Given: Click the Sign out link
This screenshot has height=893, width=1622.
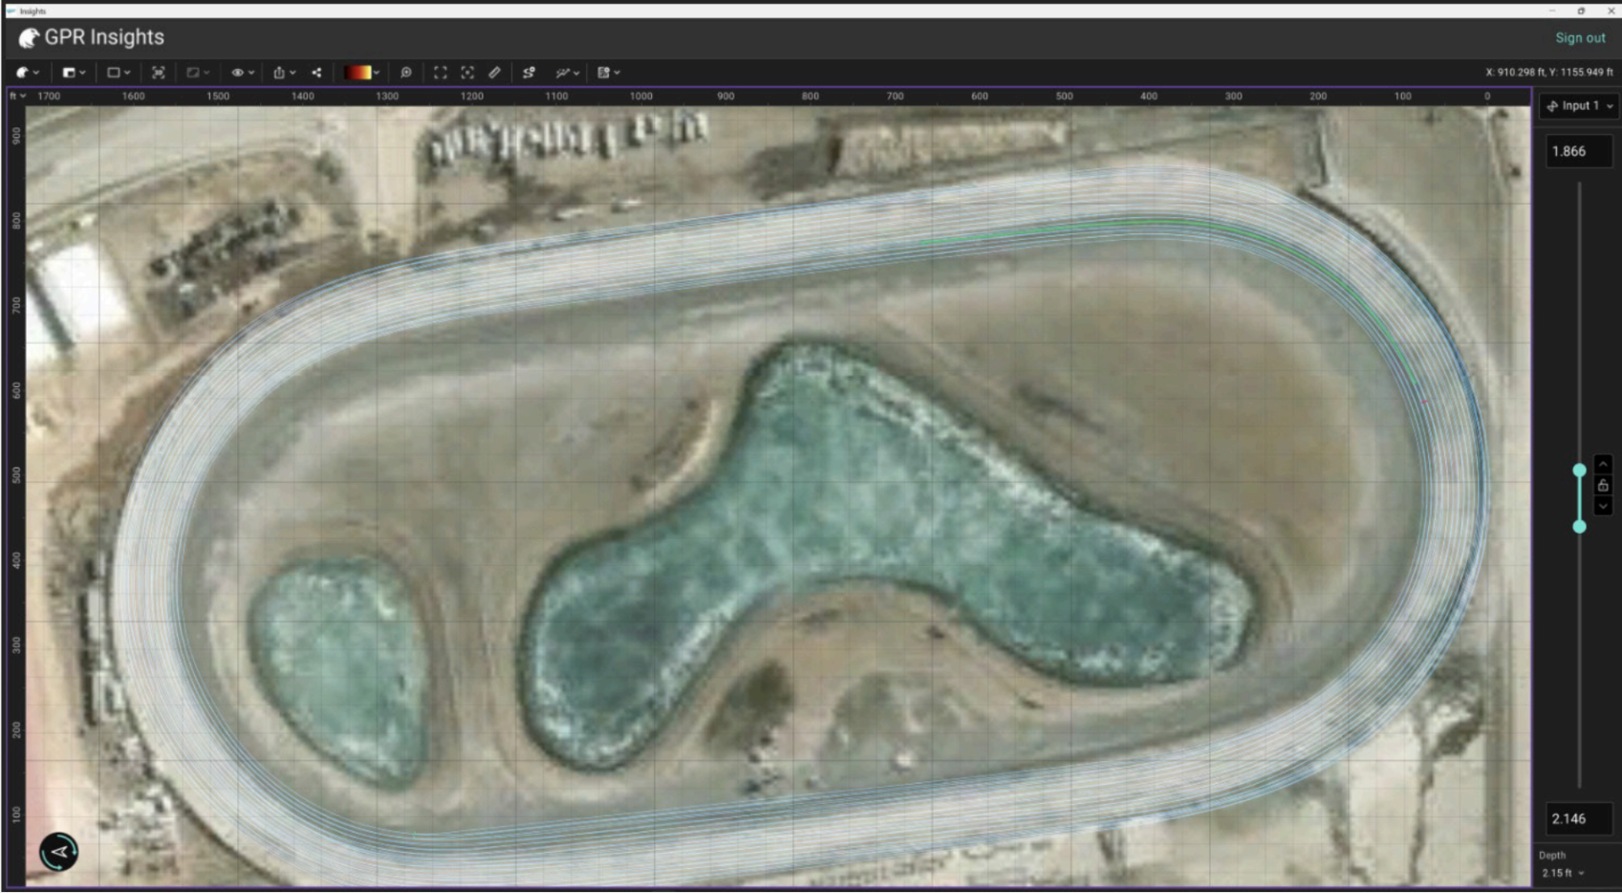Looking at the screenshot, I should pos(1580,38).
